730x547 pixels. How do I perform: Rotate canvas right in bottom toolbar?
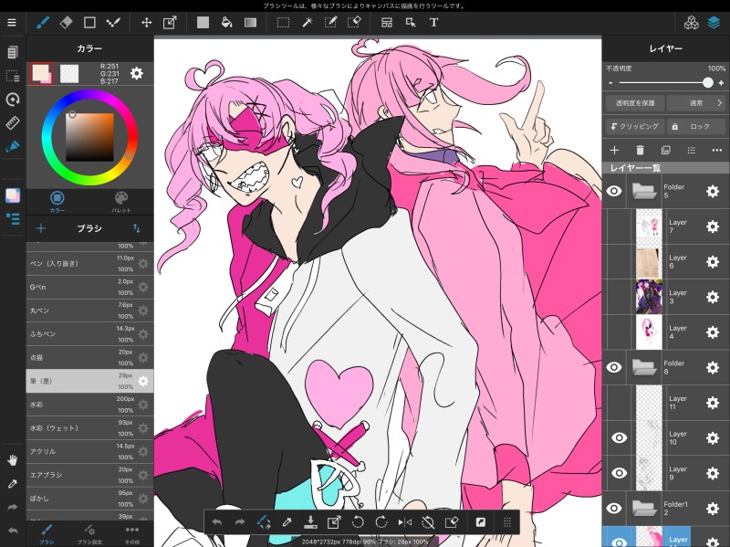(381, 521)
